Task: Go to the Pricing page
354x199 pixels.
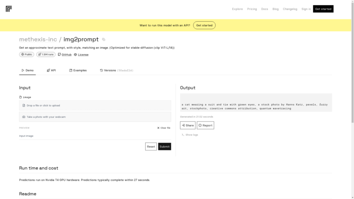Action: 252,9
